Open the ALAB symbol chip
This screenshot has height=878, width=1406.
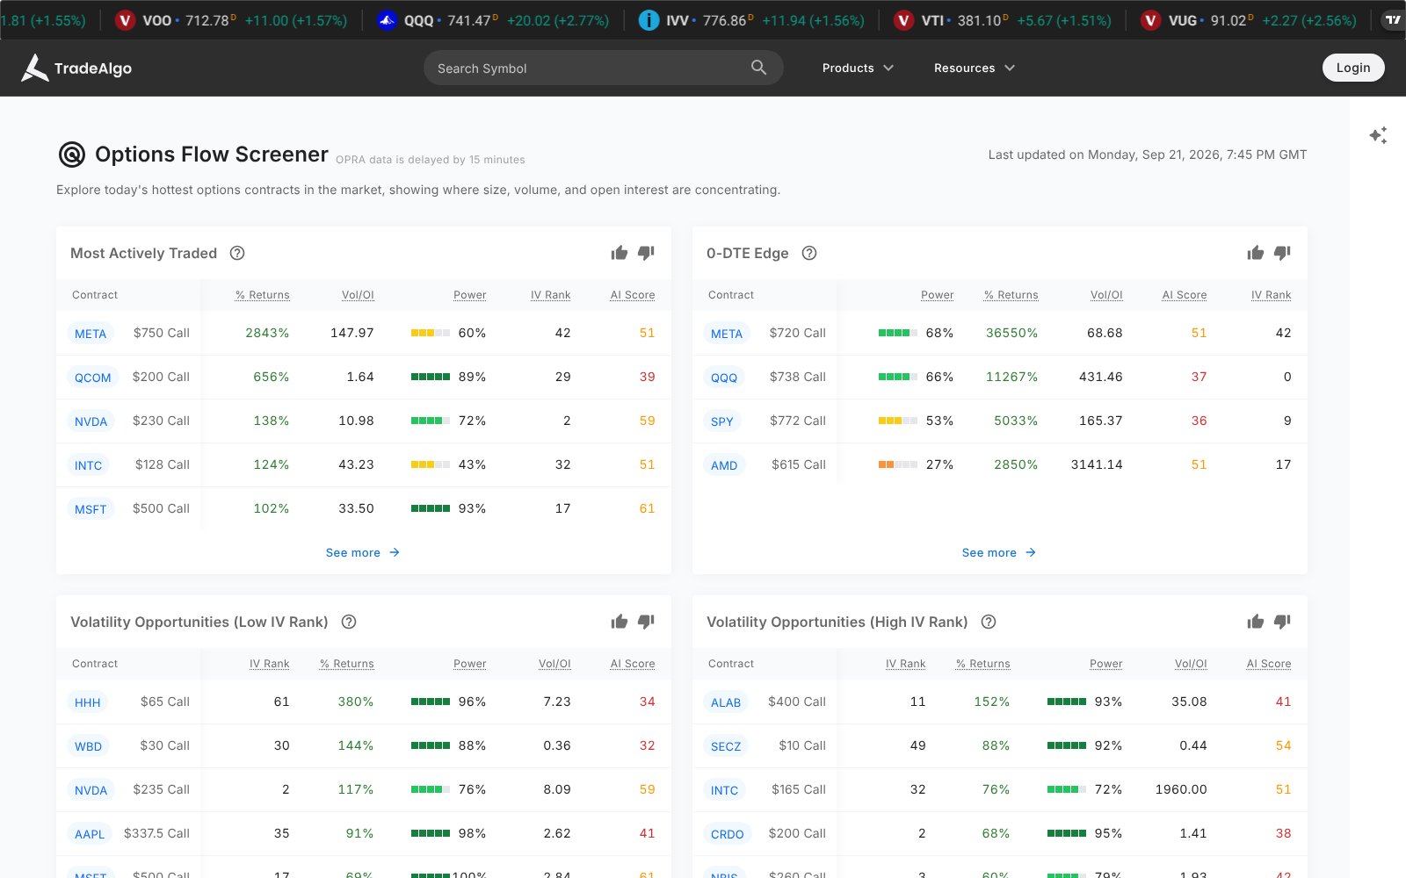click(726, 702)
